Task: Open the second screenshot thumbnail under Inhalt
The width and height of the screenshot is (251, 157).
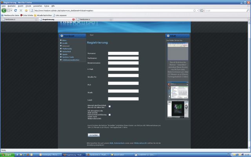Action: pos(178,91)
